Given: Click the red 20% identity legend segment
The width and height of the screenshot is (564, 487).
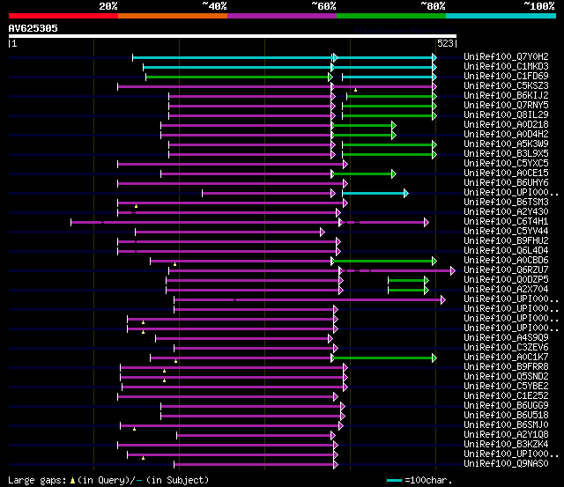Looking at the screenshot, I should click(x=63, y=16).
